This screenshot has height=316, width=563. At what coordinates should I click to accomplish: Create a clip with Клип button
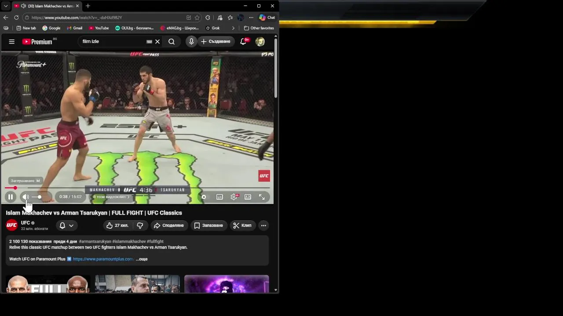242,226
